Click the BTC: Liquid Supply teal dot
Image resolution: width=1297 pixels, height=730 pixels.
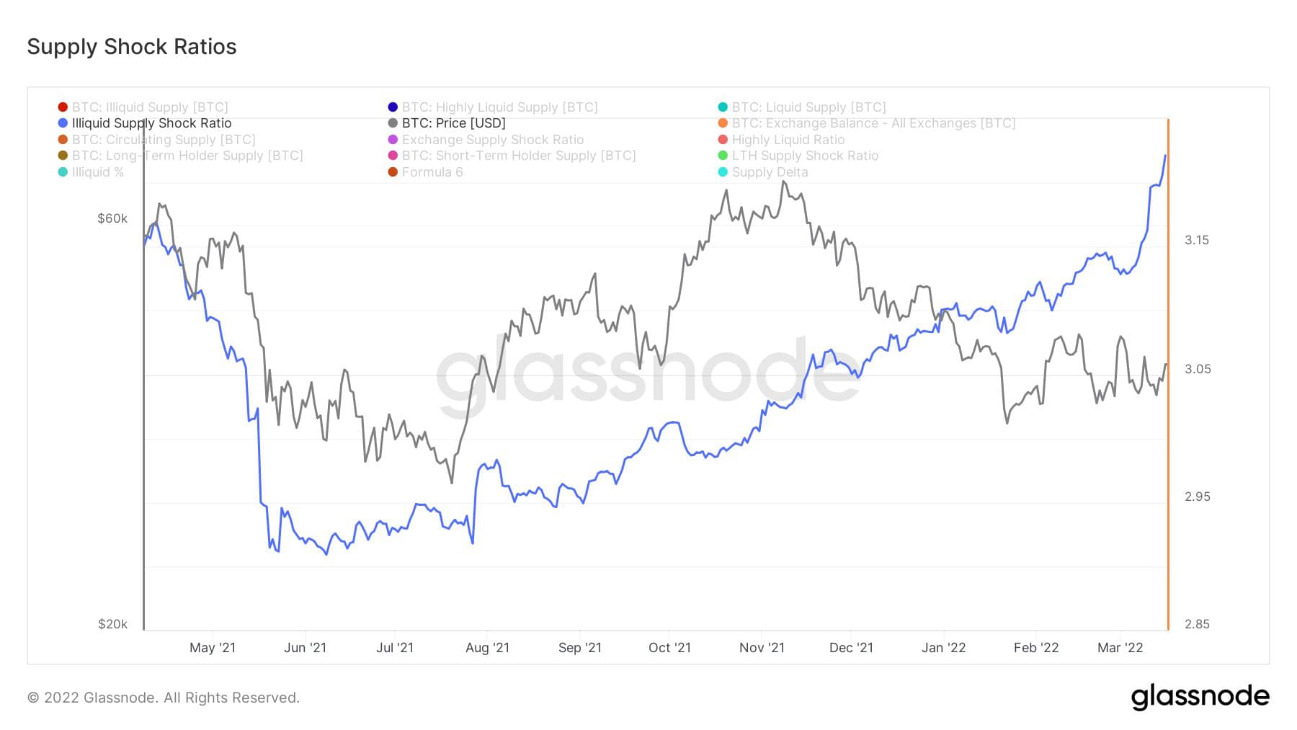coord(723,107)
